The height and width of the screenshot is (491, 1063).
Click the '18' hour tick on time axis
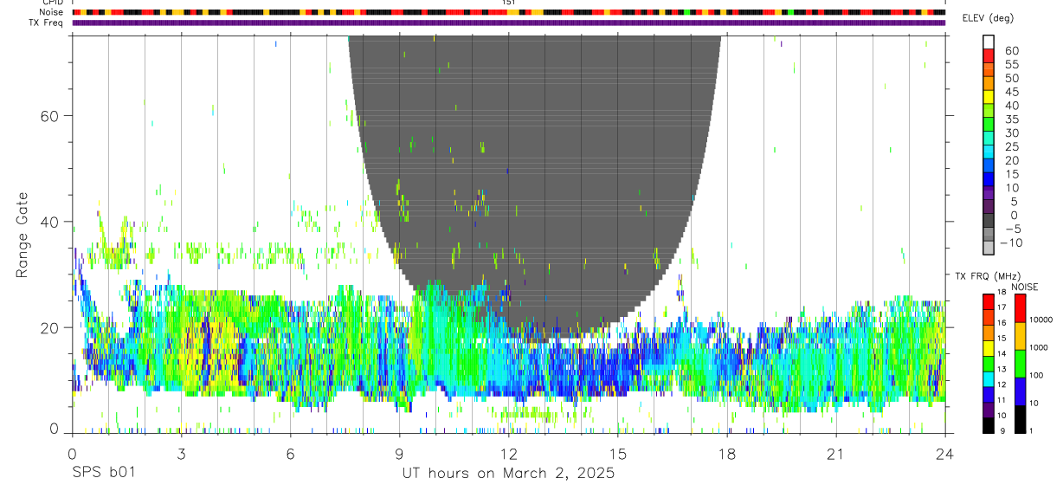(726, 454)
